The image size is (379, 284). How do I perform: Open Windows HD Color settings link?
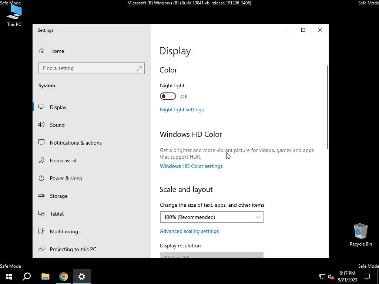coord(191,166)
